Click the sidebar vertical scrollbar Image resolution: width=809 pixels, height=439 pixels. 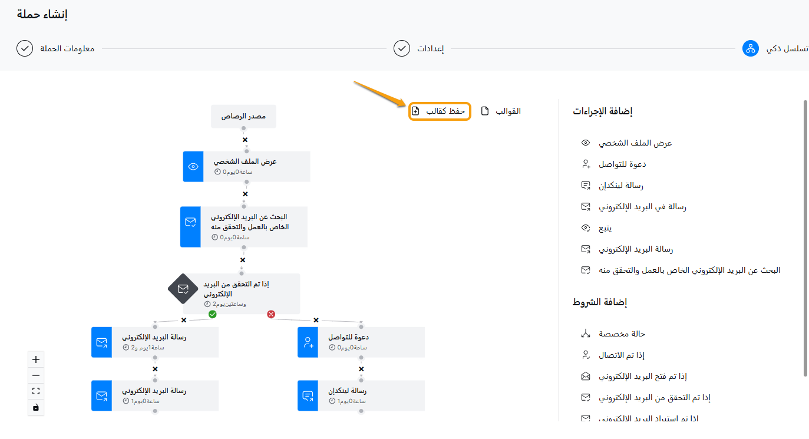click(804, 236)
